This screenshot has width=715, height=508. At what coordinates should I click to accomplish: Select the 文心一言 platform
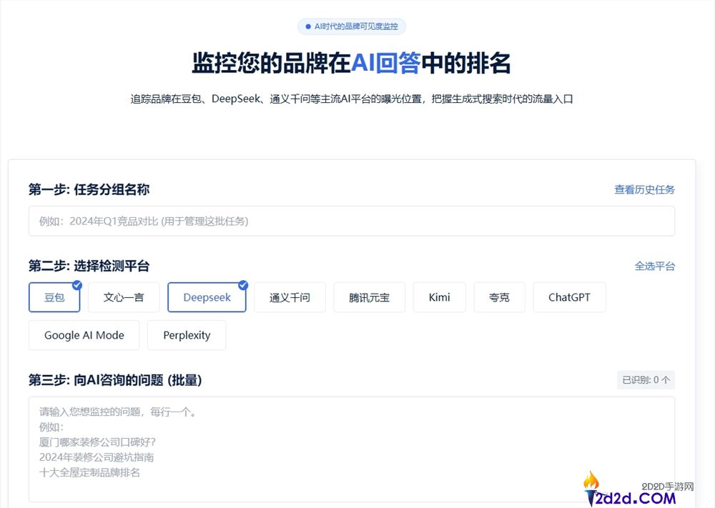(124, 297)
